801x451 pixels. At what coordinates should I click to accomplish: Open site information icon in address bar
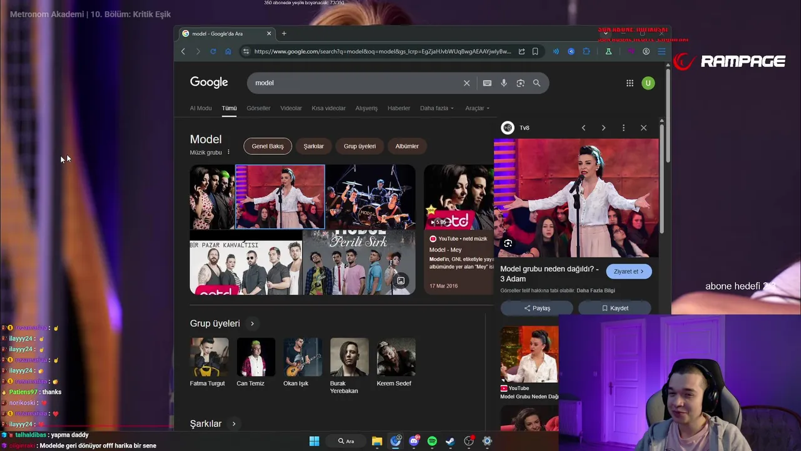[246, 51]
